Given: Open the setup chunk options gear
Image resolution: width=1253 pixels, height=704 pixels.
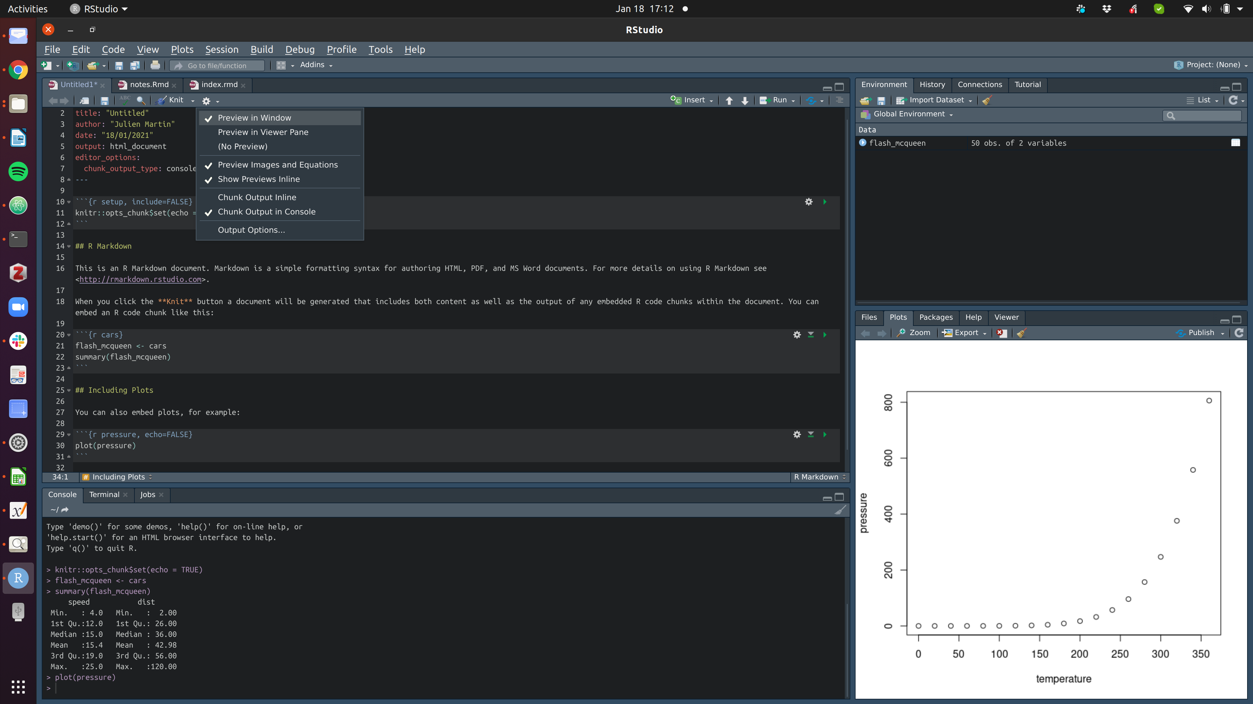Looking at the screenshot, I should click(x=809, y=202).
